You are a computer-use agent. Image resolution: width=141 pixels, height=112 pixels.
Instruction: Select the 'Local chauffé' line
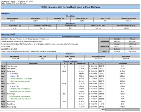(5, 46)
